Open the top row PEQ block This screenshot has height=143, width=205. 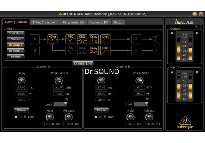click(70, 39)
